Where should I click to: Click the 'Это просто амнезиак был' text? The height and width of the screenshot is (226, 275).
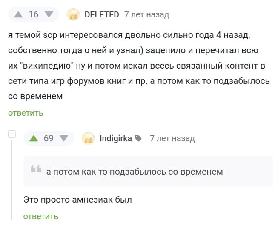[78, 199]
